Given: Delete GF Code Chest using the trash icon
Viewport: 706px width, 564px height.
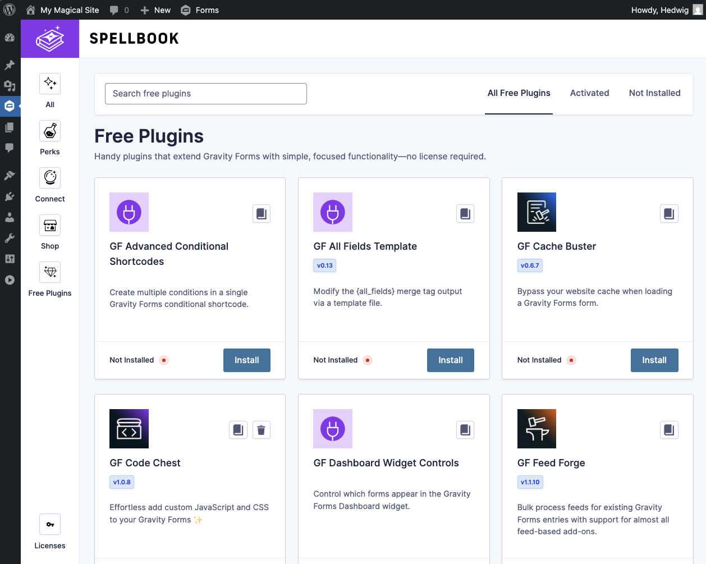Looking at the screenshot, I should (261, 430).
